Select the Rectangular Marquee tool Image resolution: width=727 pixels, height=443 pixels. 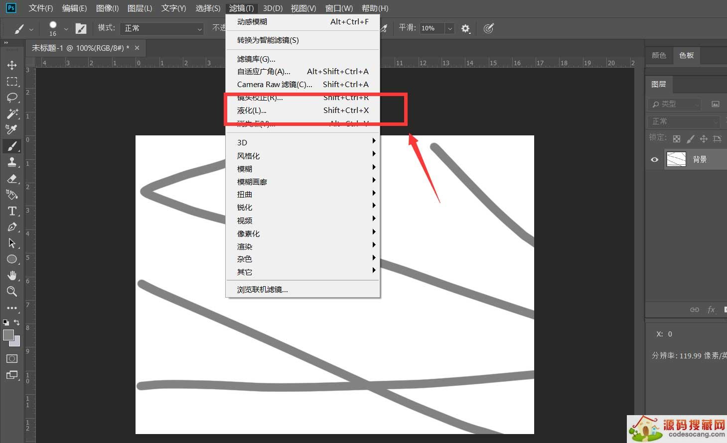(12, 81)
